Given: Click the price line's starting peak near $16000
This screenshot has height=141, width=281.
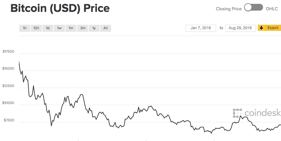Looking at the screenshot, I should pyautogui.click(x=19, y=61).
